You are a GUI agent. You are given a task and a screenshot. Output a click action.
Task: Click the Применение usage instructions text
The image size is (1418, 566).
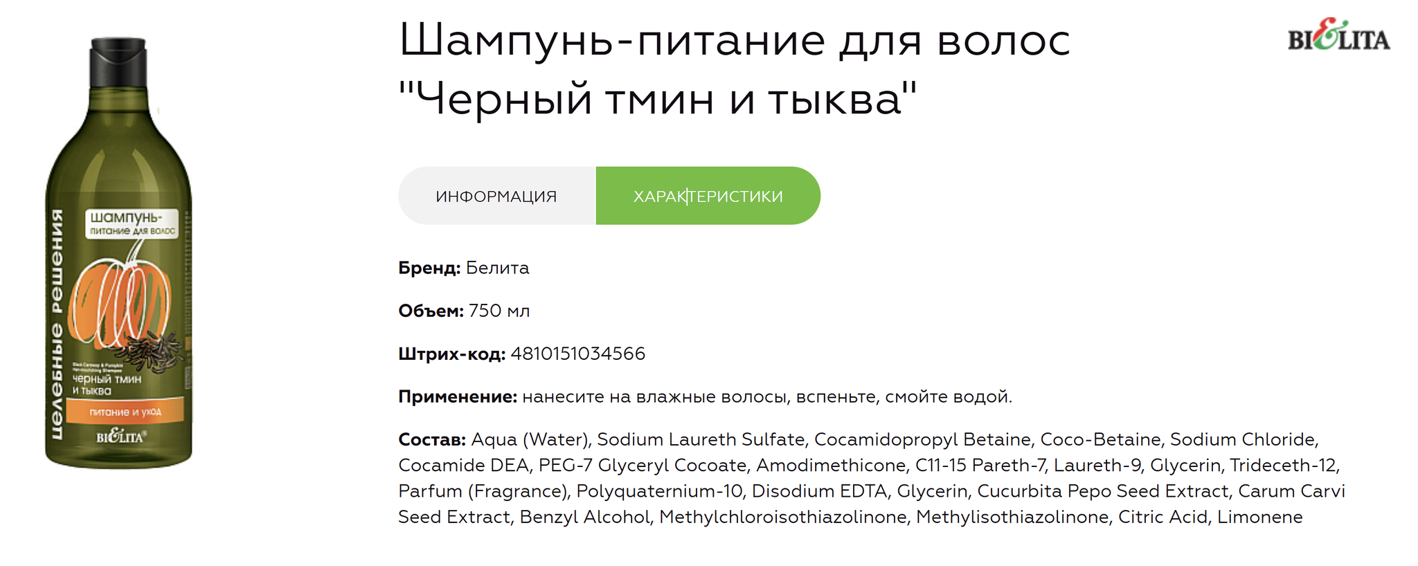(767, 396)
